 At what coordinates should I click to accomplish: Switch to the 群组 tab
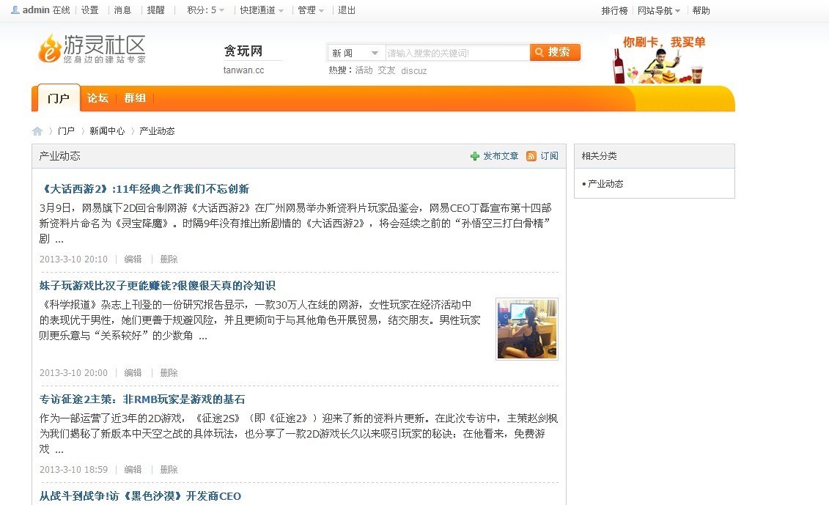(135, 98)
